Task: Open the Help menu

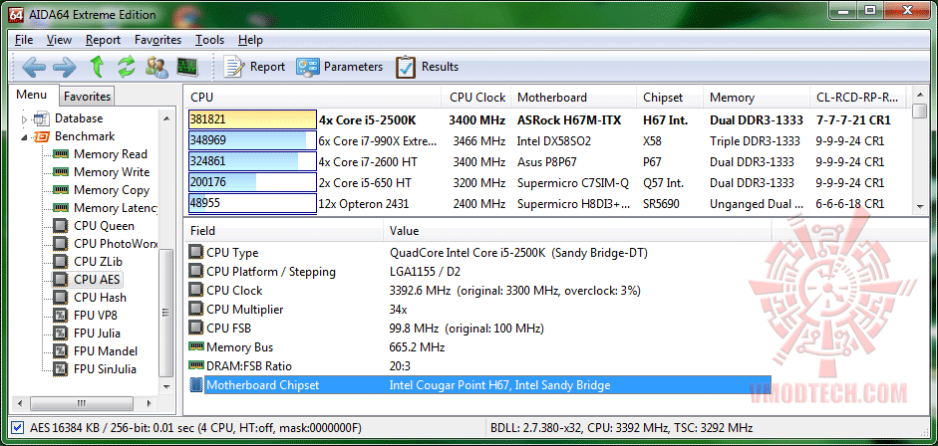Action: (x=250, y=40)
